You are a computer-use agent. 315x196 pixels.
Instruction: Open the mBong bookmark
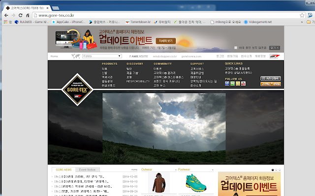(x=225, y=22)
